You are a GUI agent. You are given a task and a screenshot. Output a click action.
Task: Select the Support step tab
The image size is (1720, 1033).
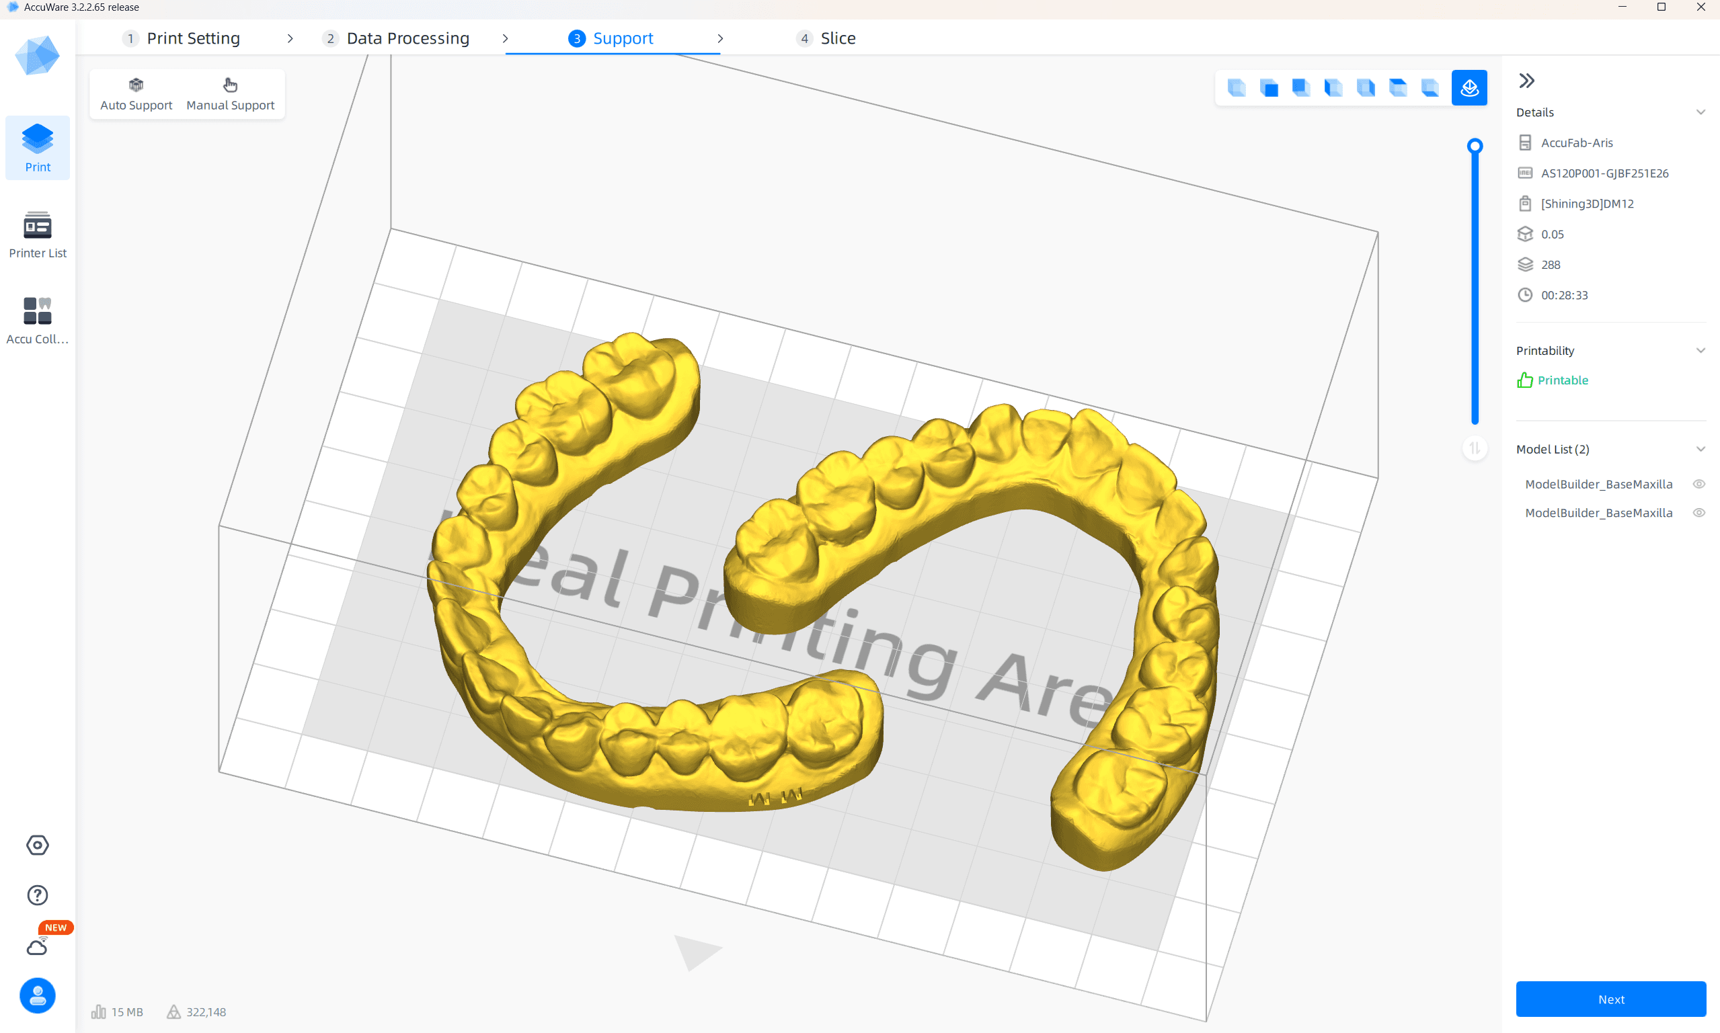coord(611,38)
